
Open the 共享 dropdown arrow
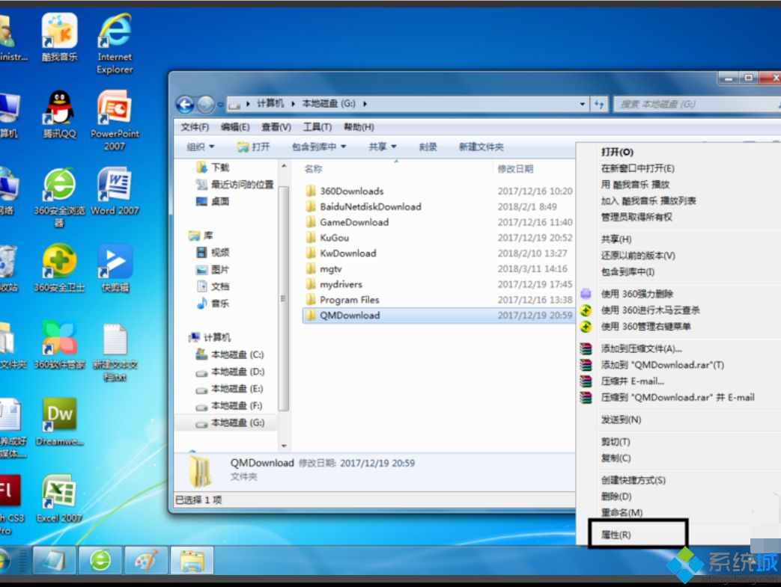pos(394,147)
